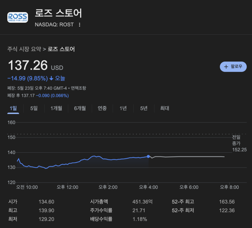Click the 팔로우 follow button
Image resolution: width=252 pixels, height=228 pixels.
point(233,67)
